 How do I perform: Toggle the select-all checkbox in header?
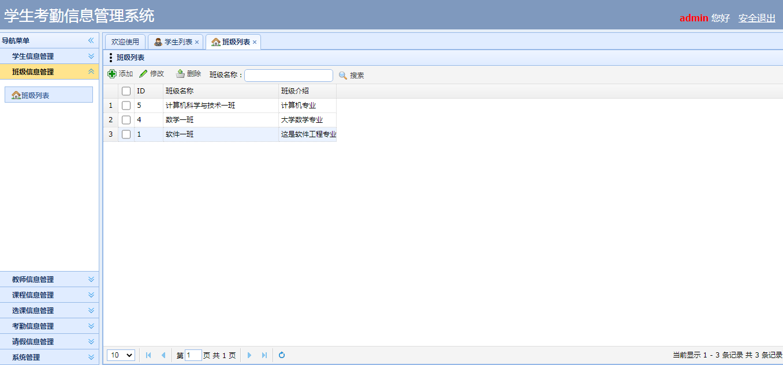(126, 91)
